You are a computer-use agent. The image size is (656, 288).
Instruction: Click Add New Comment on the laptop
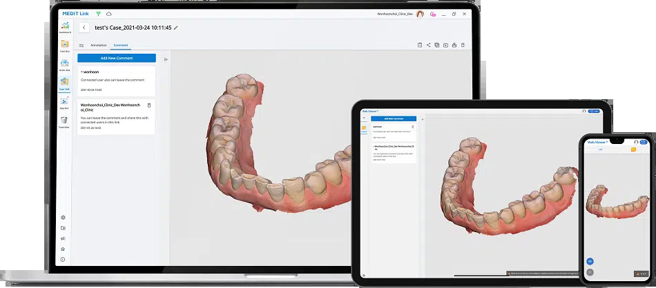click(117, 58)
